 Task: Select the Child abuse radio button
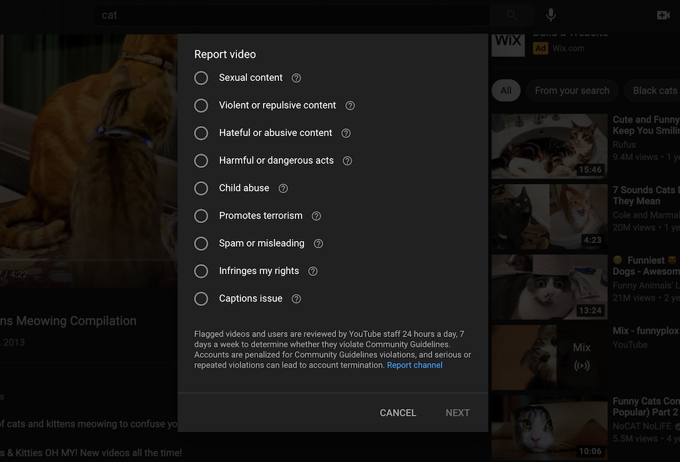coord(201,188)
